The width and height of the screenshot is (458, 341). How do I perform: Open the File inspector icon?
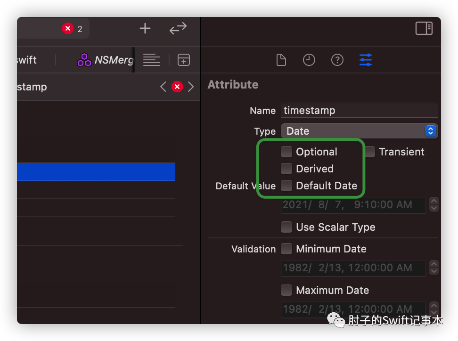281,60
